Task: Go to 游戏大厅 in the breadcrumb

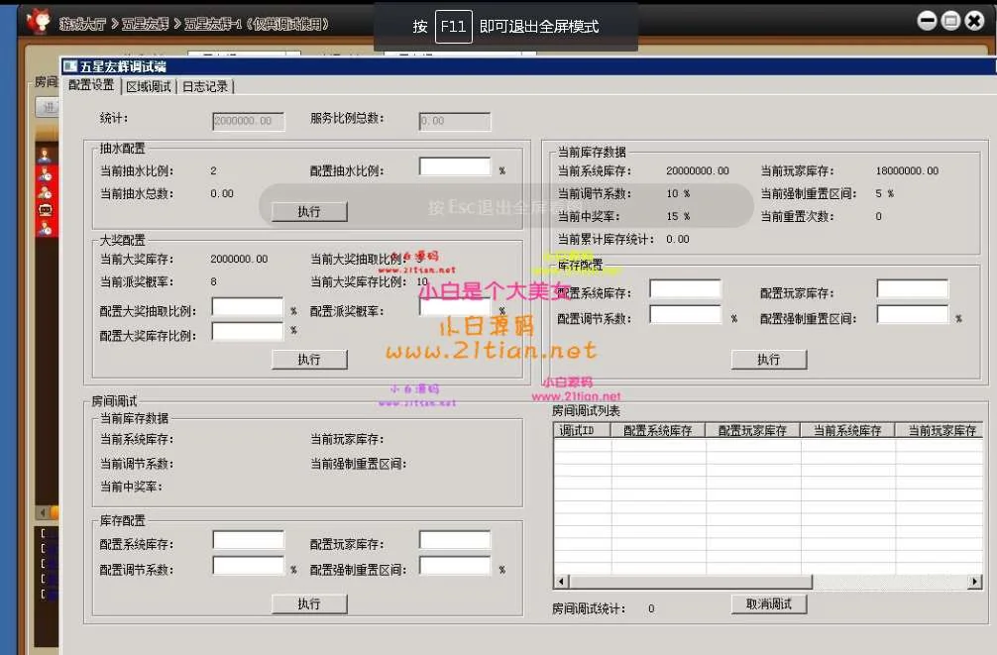Action: [x=82, y=23]
